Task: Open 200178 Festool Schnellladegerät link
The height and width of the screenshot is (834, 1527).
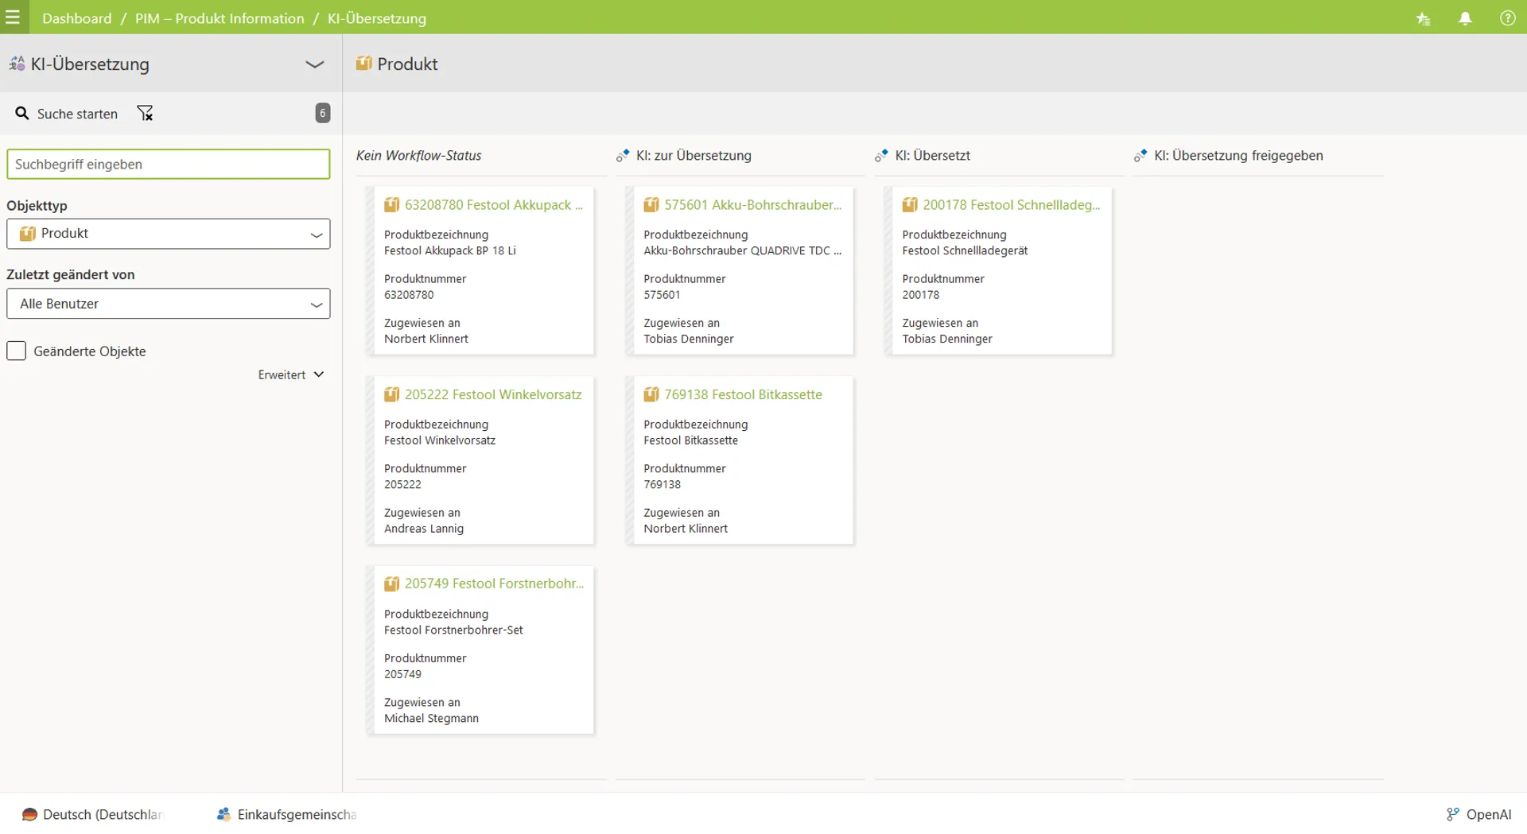Action: tap(1012, 205)
